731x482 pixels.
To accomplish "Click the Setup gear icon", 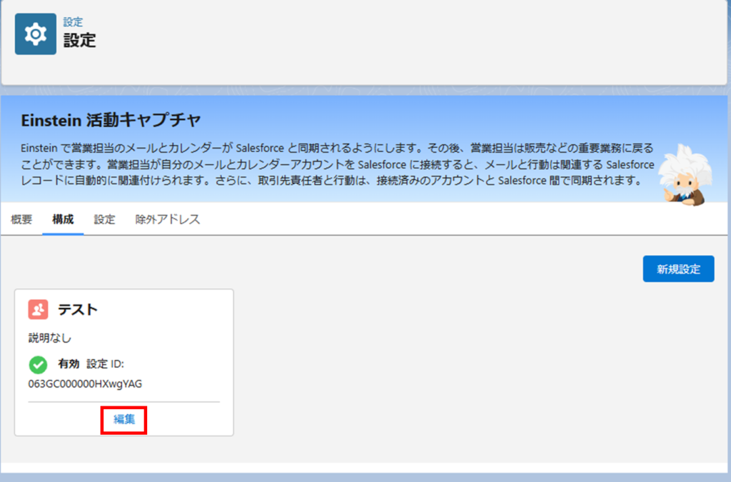I will [x=36, y=34].
